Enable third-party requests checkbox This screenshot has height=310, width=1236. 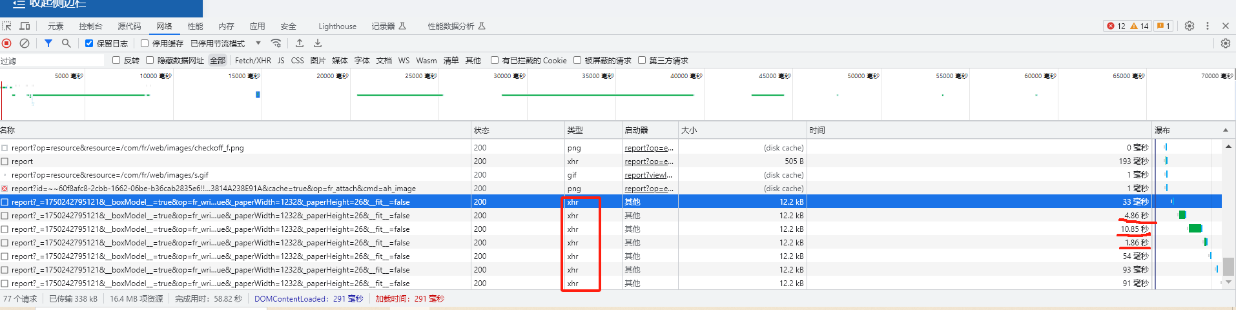tap(642, 60)
